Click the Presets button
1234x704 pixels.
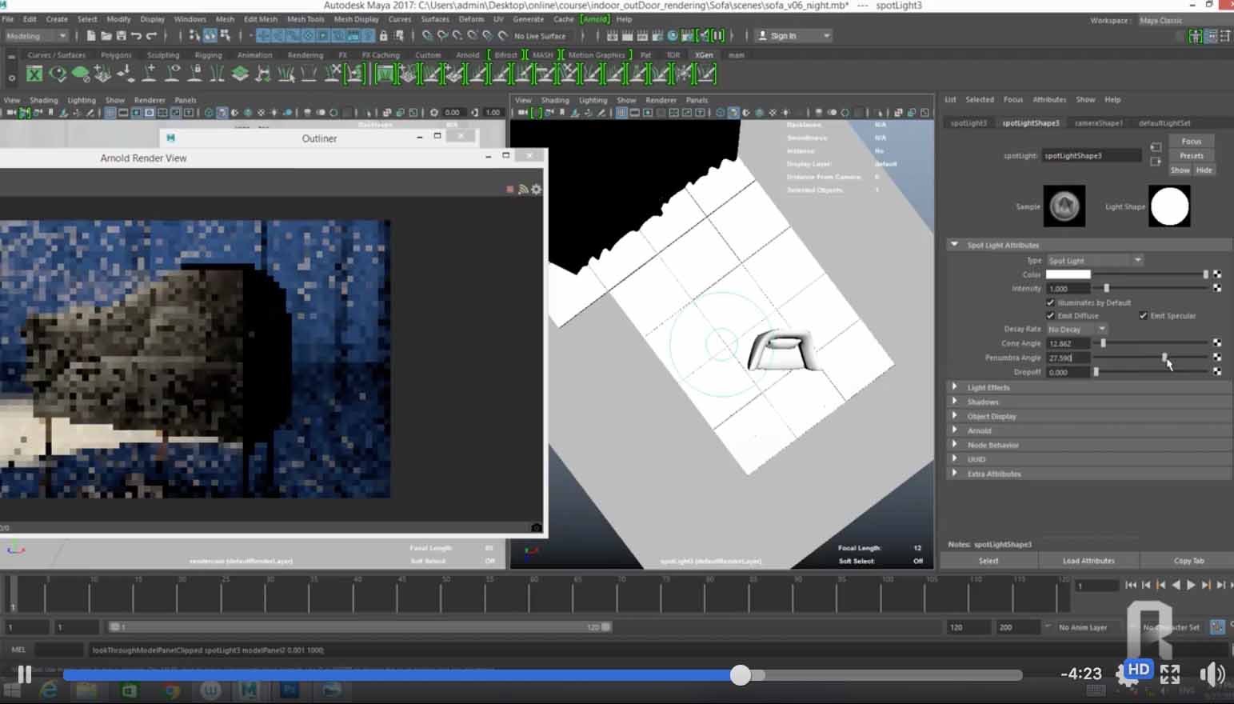click(1191, 156)
